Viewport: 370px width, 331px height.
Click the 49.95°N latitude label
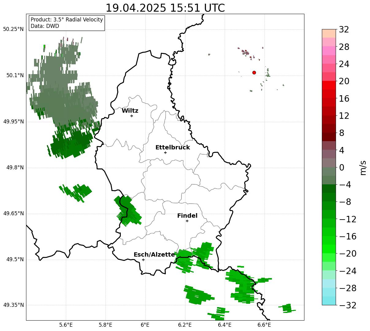coord(13,122)
